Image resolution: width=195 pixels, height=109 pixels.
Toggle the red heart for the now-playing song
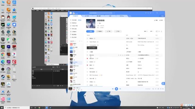(74, 90)
